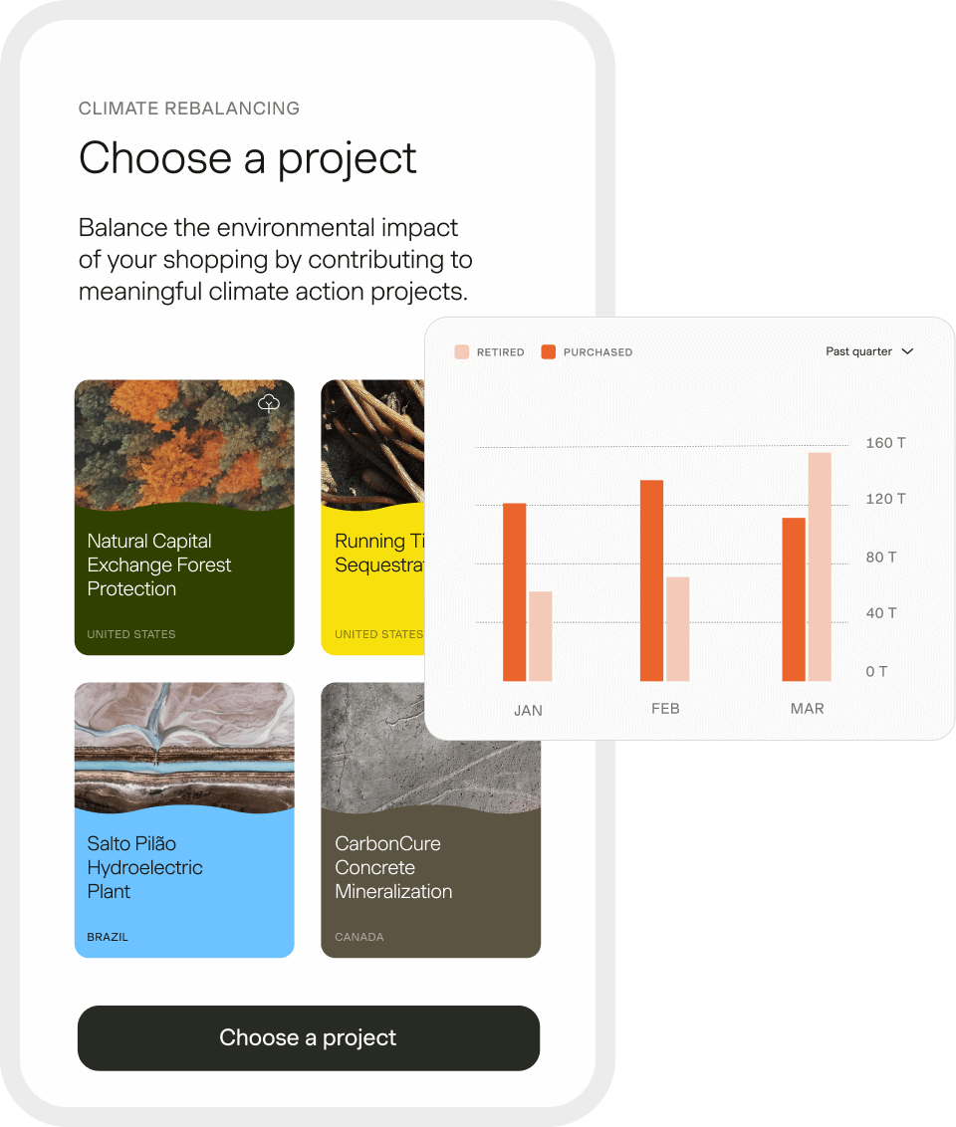Click the MAR month axis label
This screenshot has height=1127, width=956.
(807, 709)
